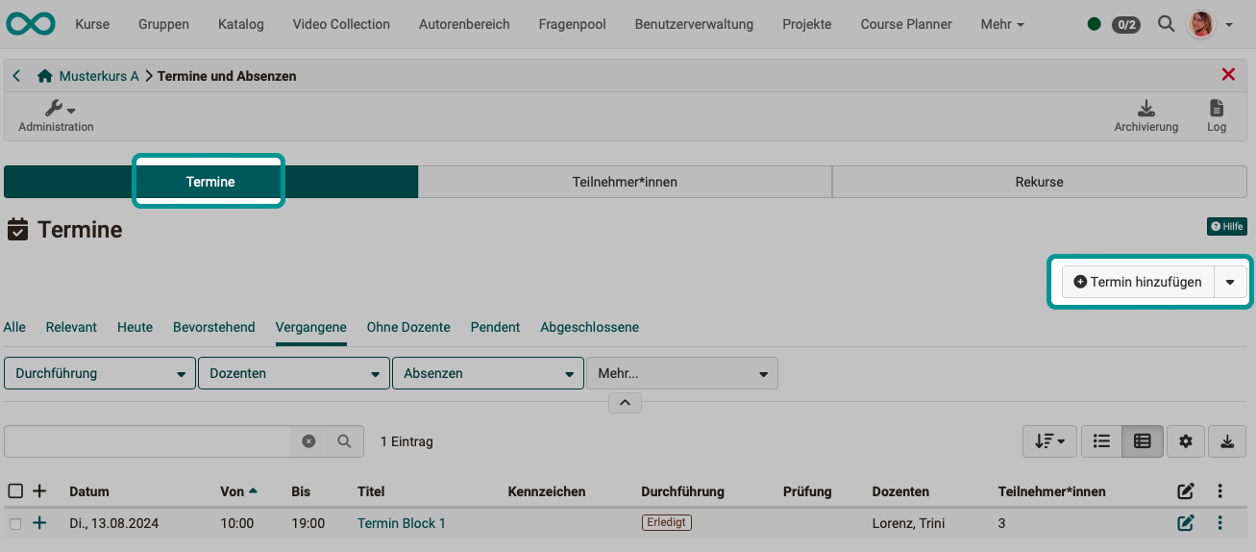Click the plus icon in table header
The image size is (1256, 552).
(x=39, y=491)
